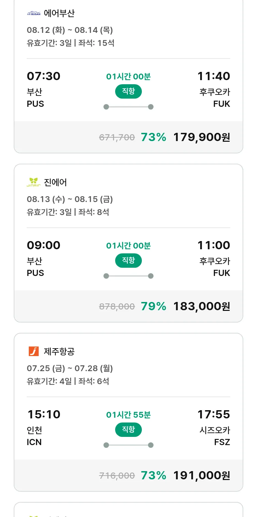Click the Jeju Air orange logo

[x=34, y=351]
